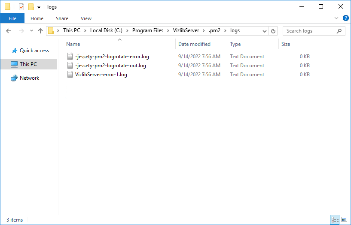Switch to the Home ribbon tab
Viewport: 351px width, 225px height.
tap(37, 18)
